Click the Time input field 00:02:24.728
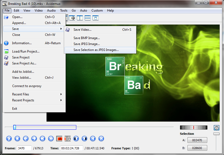The width and height of the screenshot is (224, 155). (x=72, y=148)
